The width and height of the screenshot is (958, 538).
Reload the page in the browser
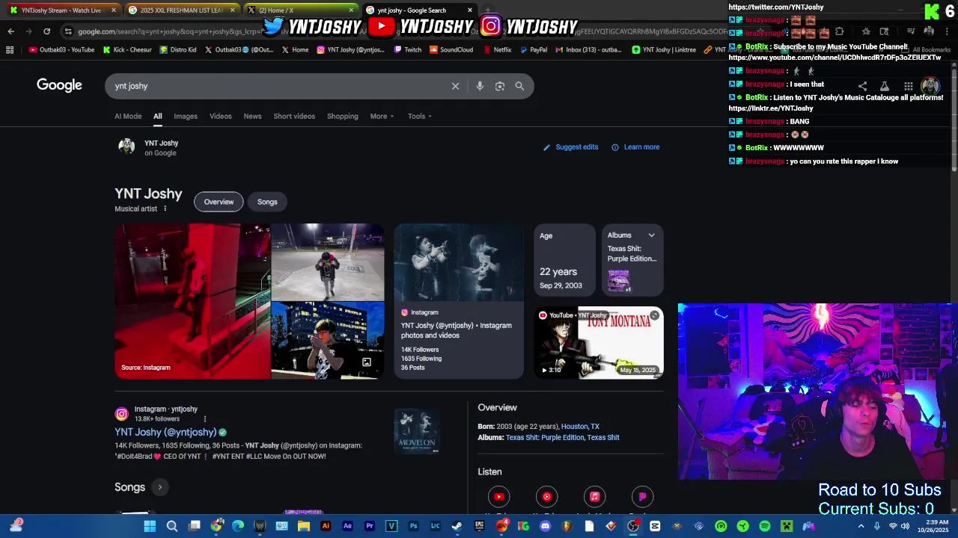[x=46, y=31]
